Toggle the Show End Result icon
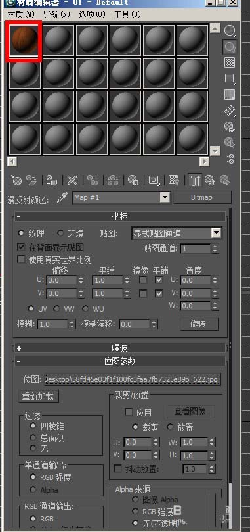Screen dimensions: 250x532 [196, 180]
